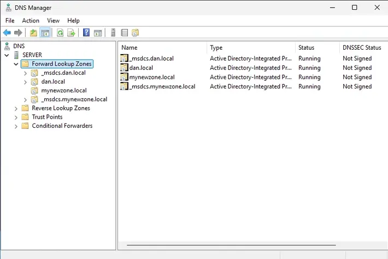Select Trust Points label in tree

tap(47, 117)
